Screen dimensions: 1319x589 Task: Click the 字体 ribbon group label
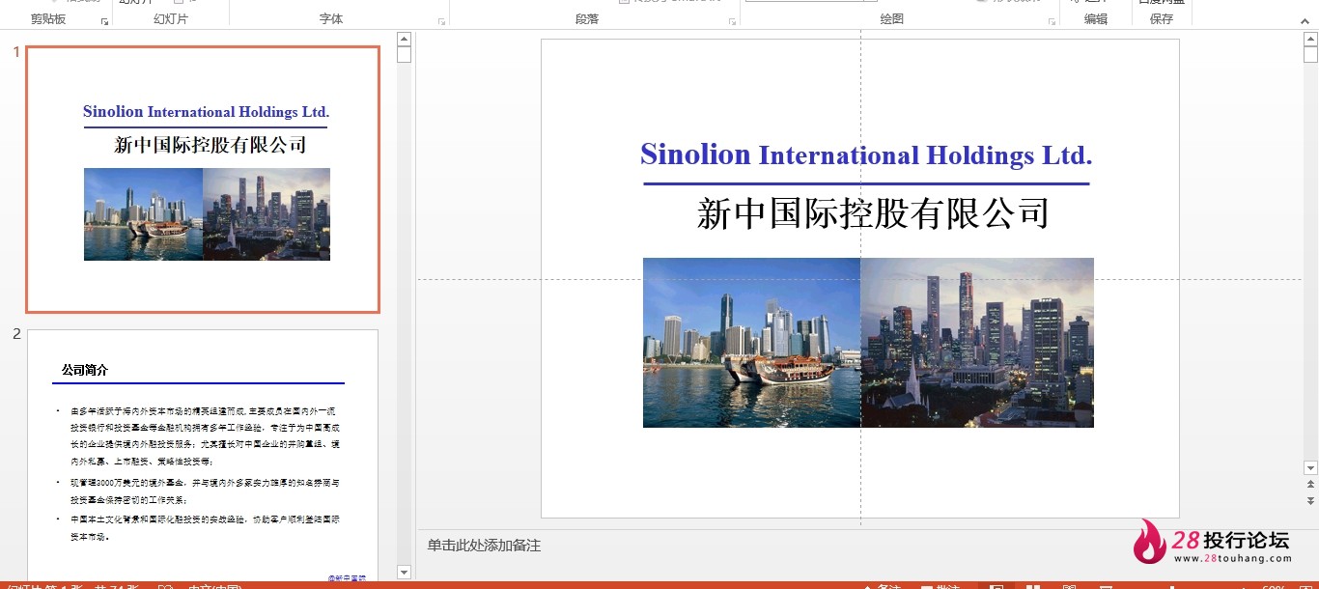coord(331,19)
